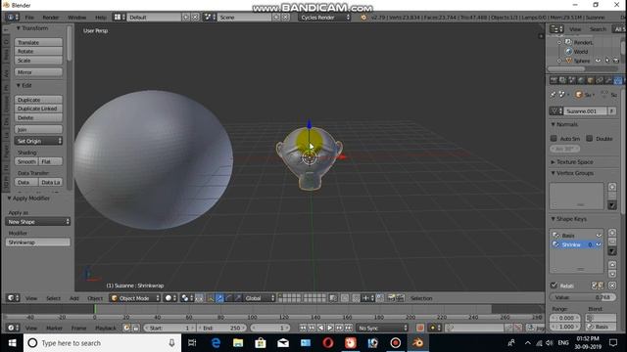Collapse the Vertex Groups panel
627x352 pixels.
point(572,173)
